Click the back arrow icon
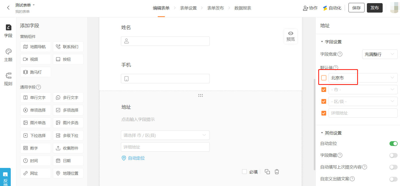Screen dimensions: 400x186 (x=8, y=8)
